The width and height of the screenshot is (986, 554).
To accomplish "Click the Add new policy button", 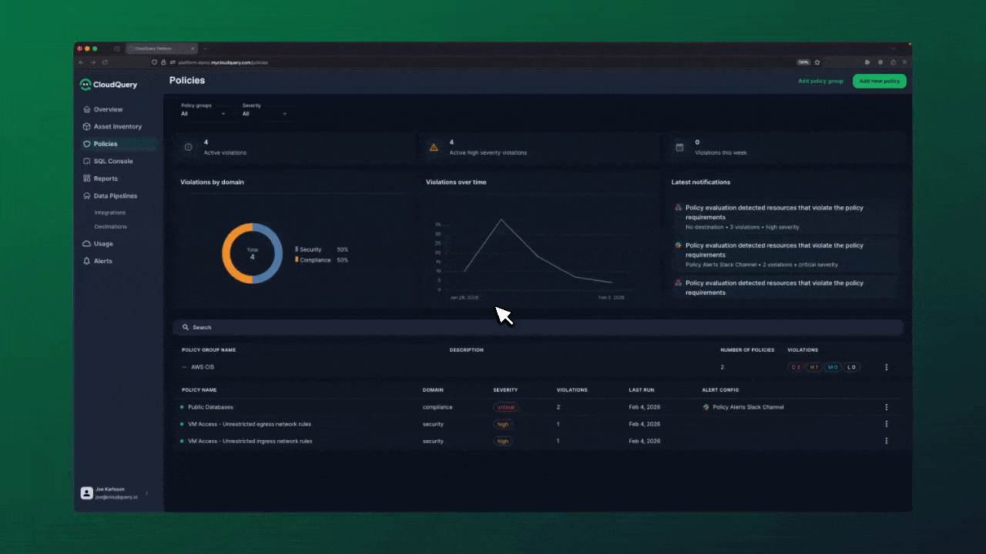I will point(879,81).
